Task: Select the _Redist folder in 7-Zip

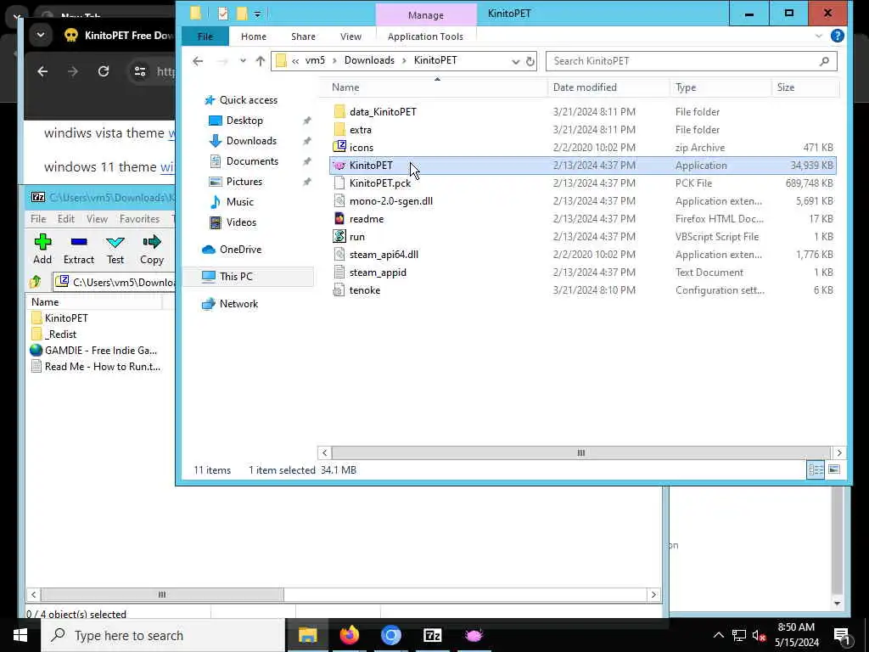Action: (61, 334)
